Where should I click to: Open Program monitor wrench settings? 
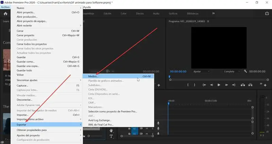coord(245,71)
